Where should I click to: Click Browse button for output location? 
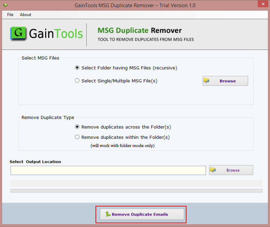click(x=231, y=170)
